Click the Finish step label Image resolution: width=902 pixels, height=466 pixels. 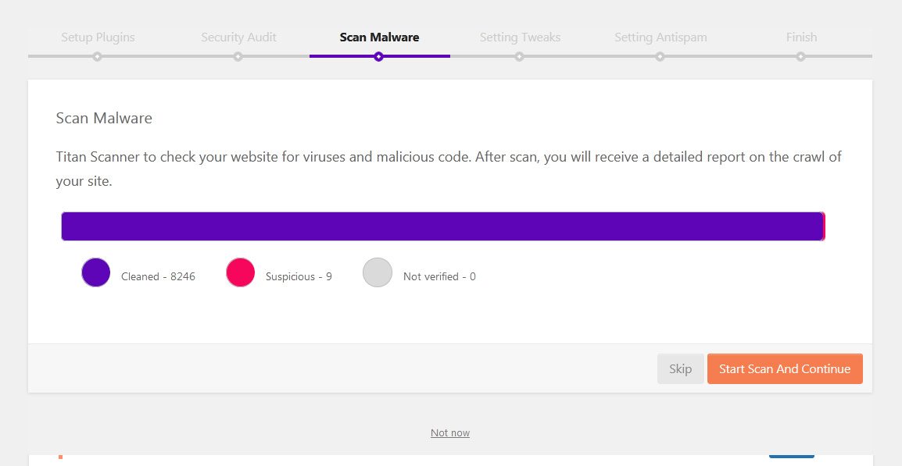click(801, 37)
